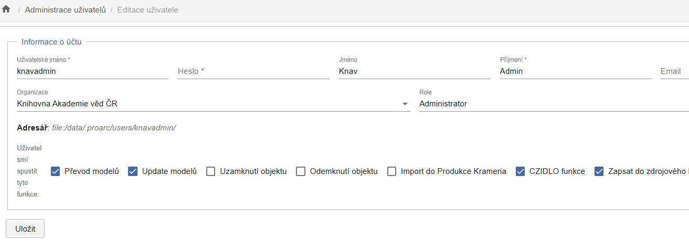Enable the Odemknutí objektu checkbox
This screenshot has height=241, width=689.
301,171
